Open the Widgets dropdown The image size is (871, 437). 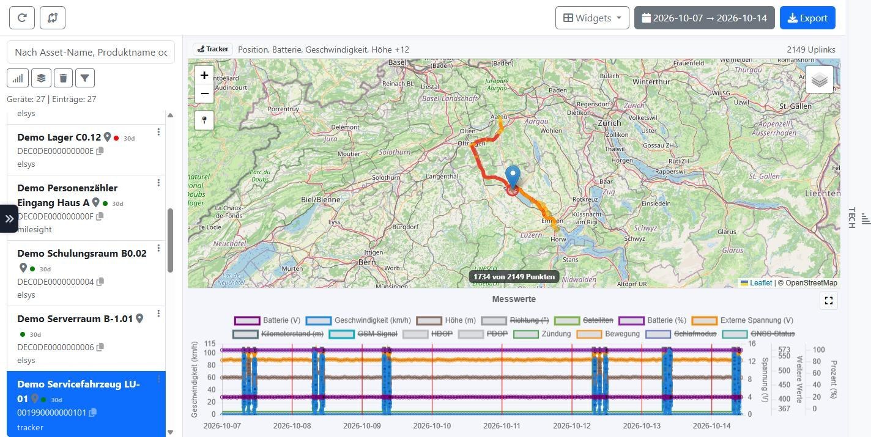click(593, 18)
